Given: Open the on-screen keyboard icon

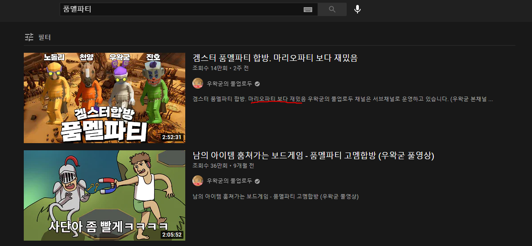Looking at the screenshot, I should click(308, 9).
